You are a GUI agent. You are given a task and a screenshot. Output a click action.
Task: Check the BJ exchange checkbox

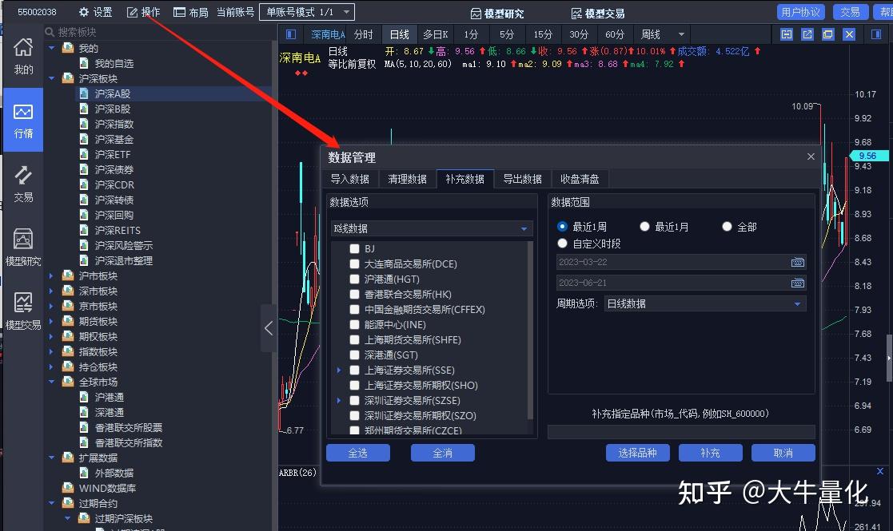354,248
